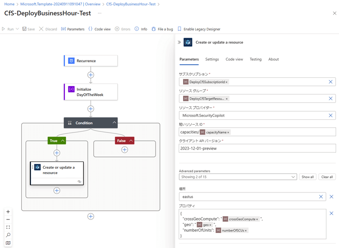Click Show all advanced parameters
Image resolution: width=339 pixels, height=248 pixels.
[308, 177]
